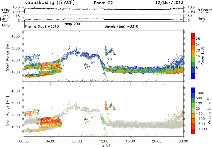Click the '20:00' time axis tick label

[x=157, y=141]
